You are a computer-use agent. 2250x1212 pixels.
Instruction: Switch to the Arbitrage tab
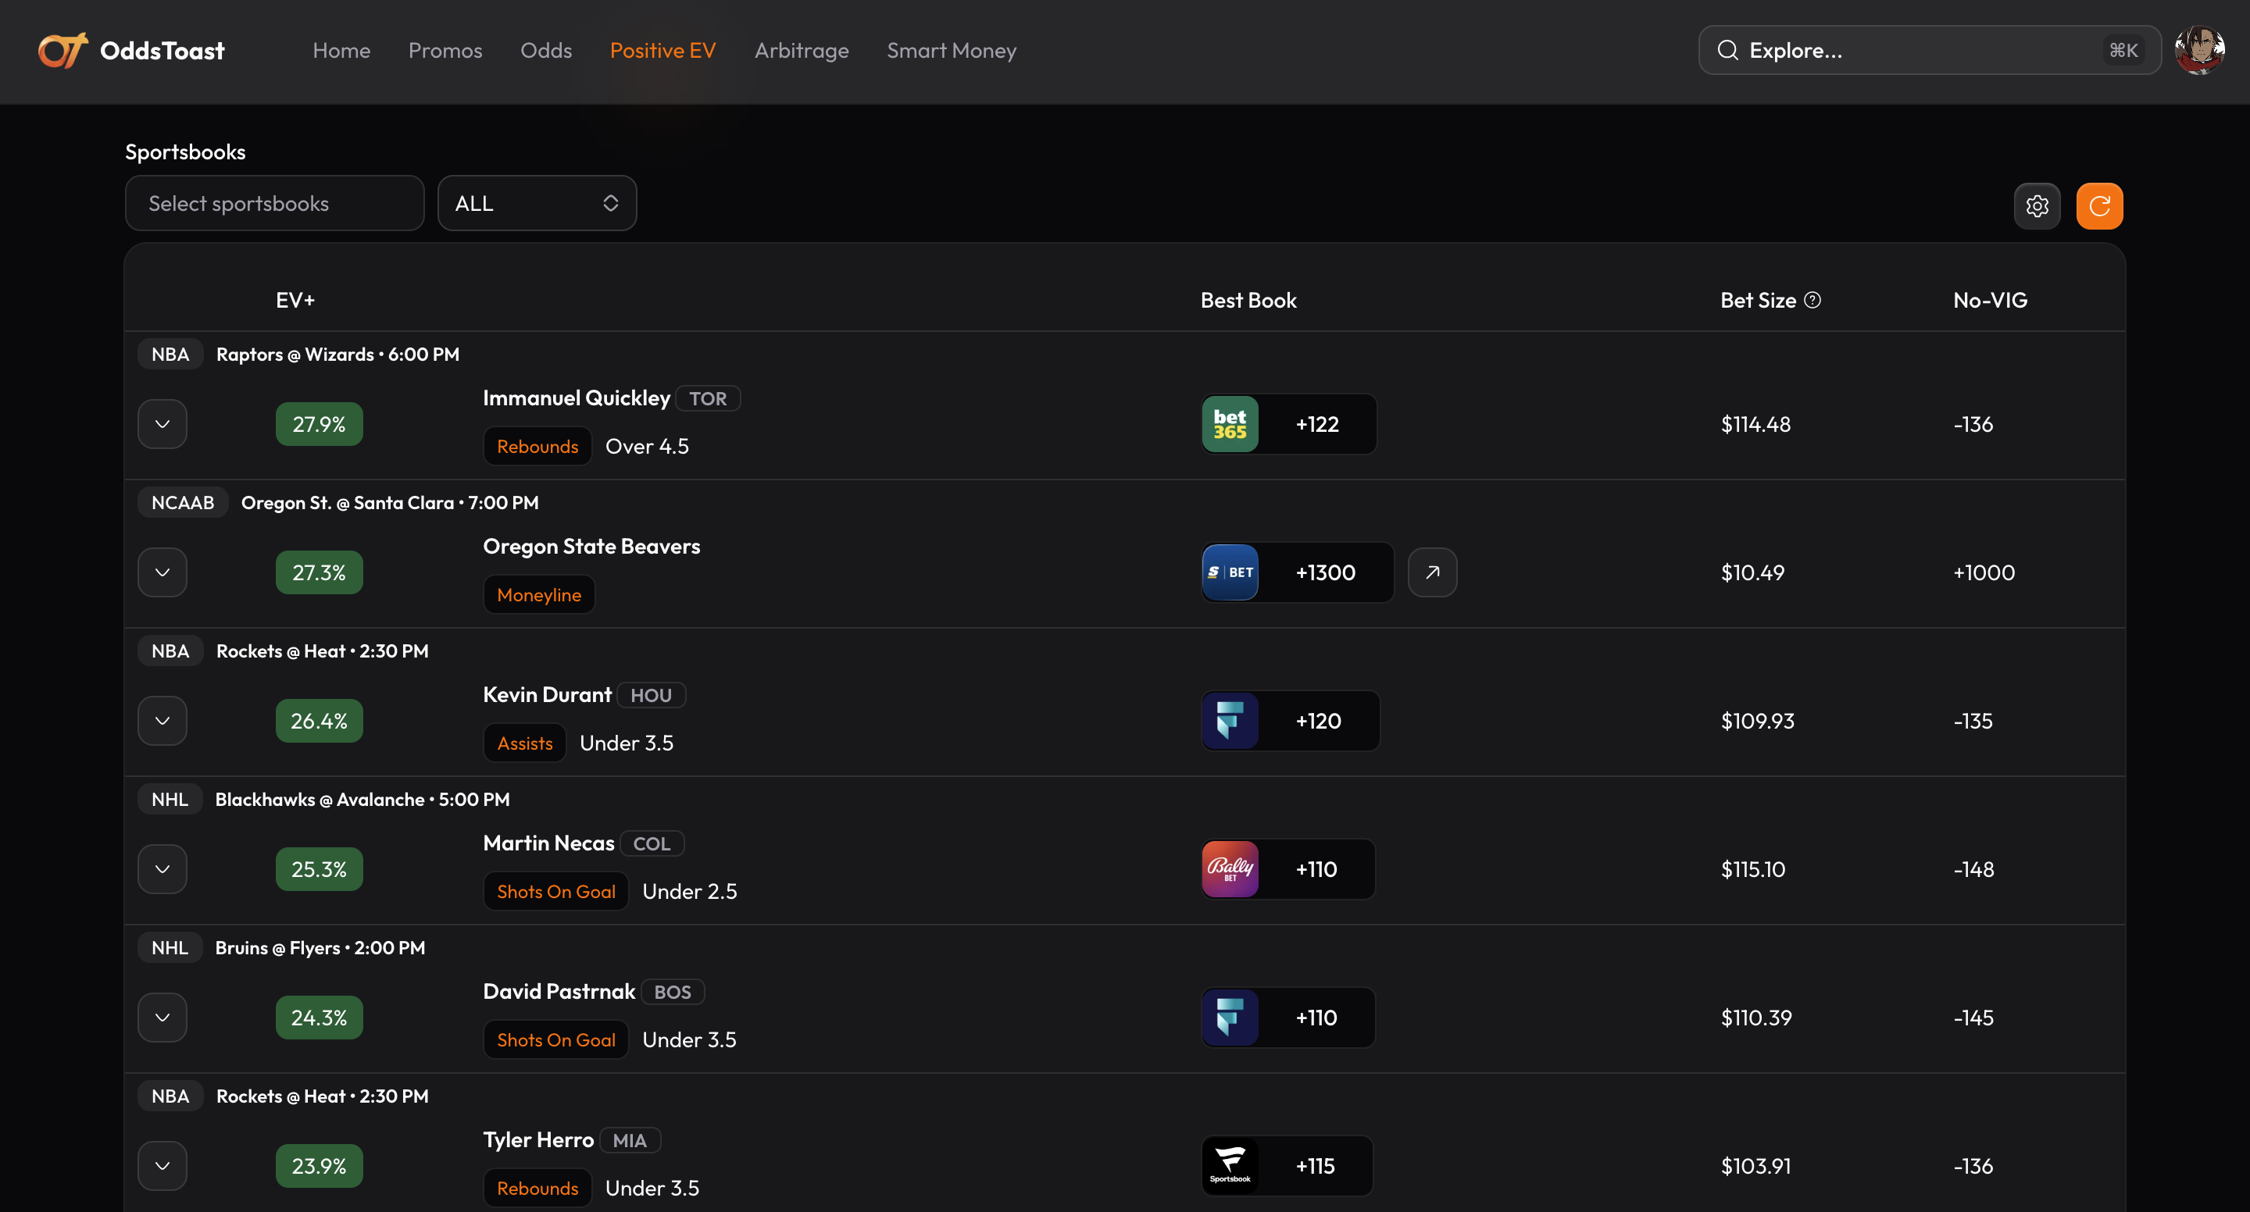pos(801,51)
